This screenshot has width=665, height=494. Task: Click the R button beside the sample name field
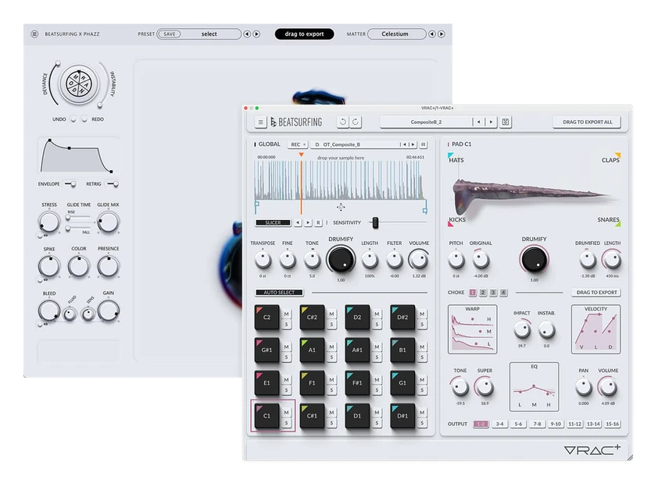[x=423, y=144]
